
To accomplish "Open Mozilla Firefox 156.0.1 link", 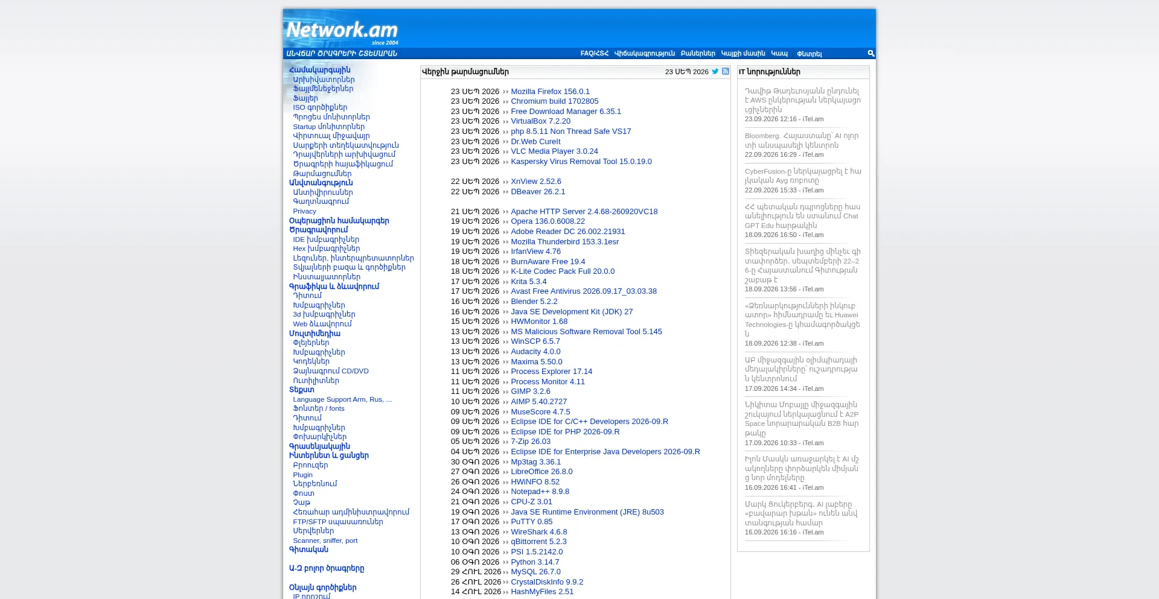I will 551,92.
